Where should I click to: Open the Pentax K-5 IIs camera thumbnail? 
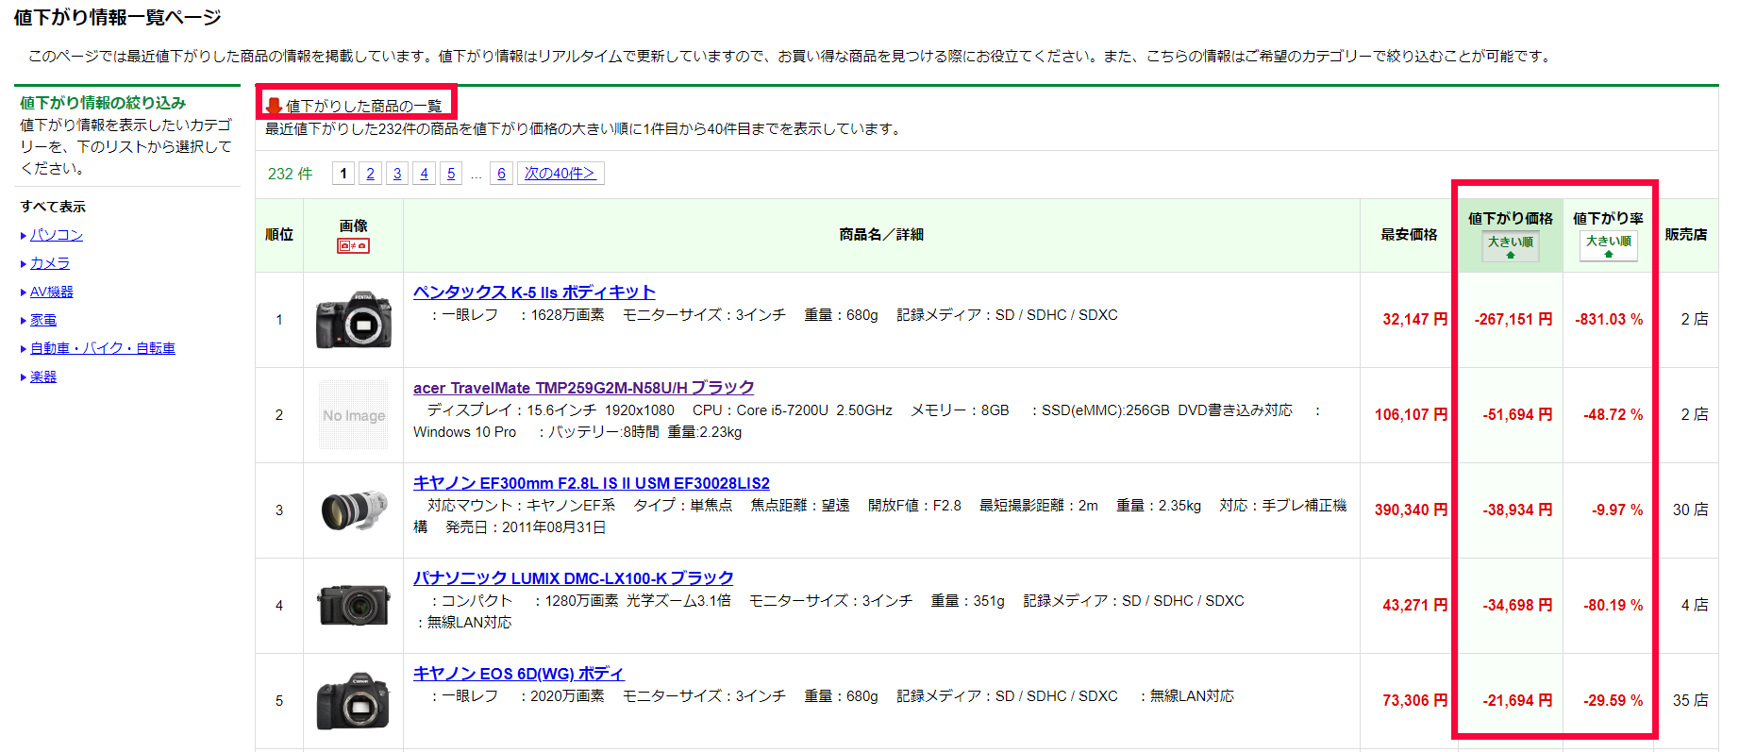[x=353, y=321]
